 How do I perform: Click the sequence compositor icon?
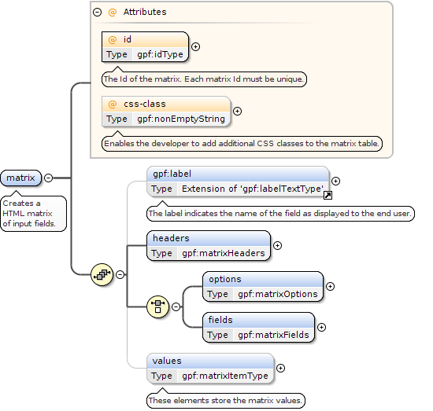102,274
